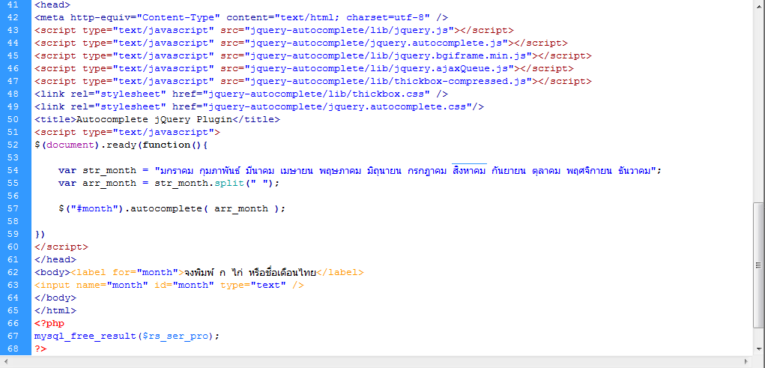Click the closing </body> tag
Screen dimensions: 765x368
coord(55,298)
